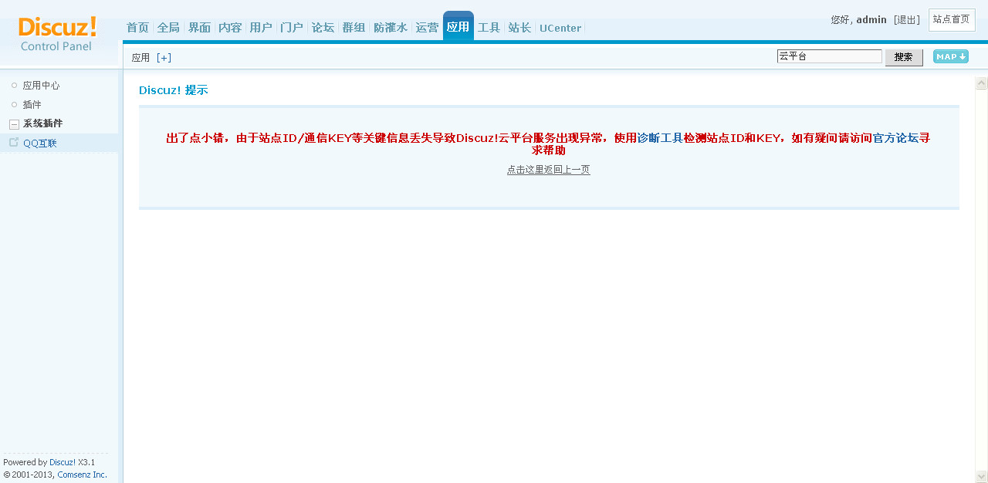This screenshot has width=988, height=483.
Task: Click the 搜索 search button
Action: coord(904,57)
